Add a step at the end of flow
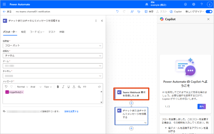Viewport: 214px width, 134px height. point(131,128)
